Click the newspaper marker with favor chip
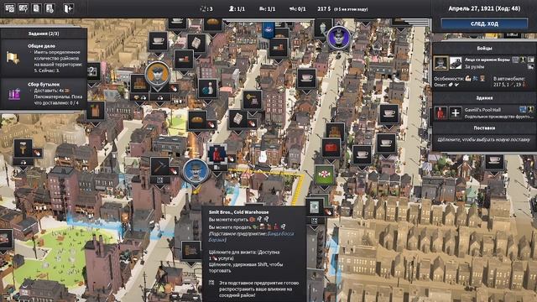The image size is (537, 302). point(238,119)
